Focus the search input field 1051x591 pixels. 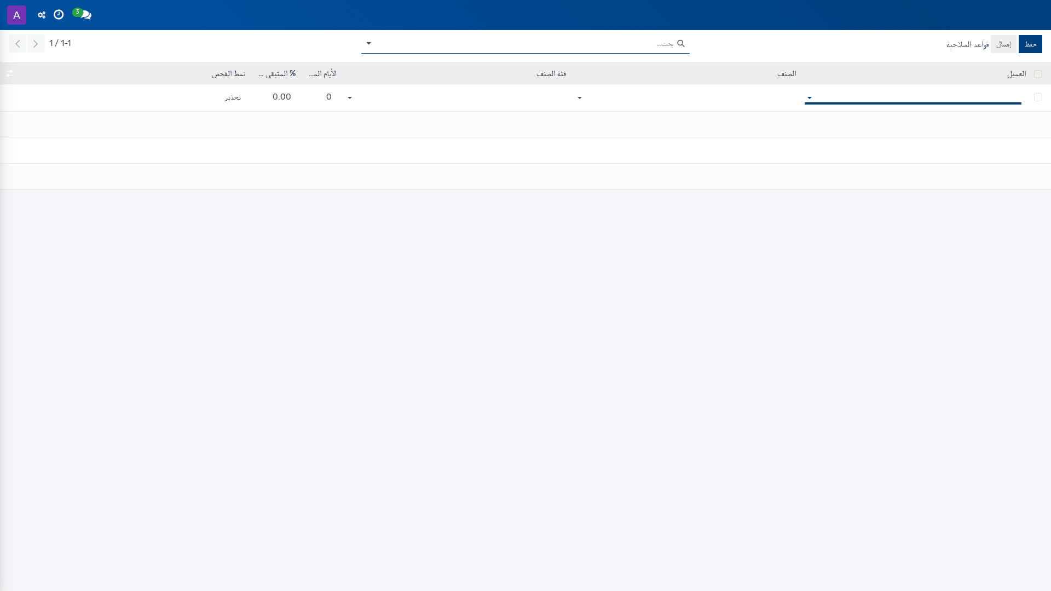[x=525, y=43]
